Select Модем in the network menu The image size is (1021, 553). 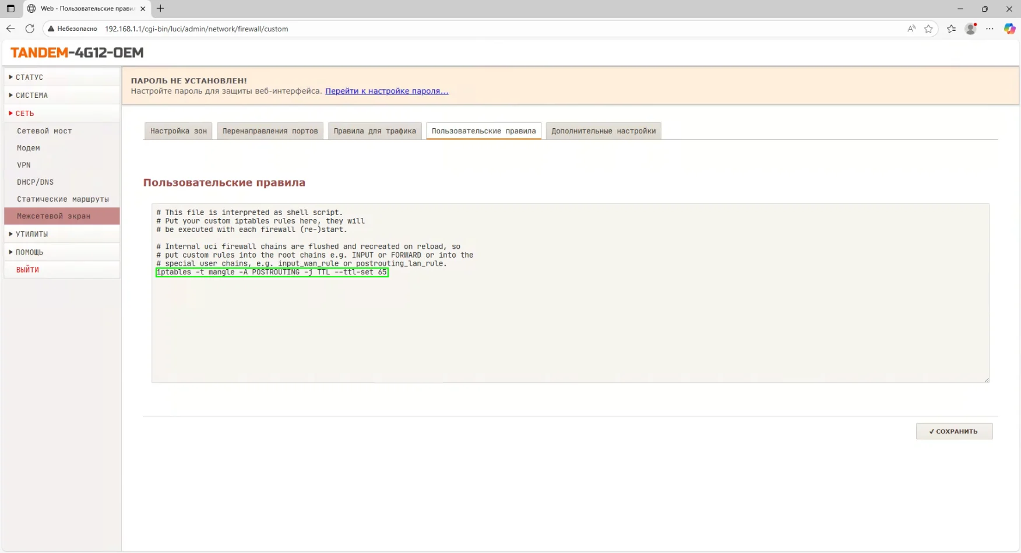tap(29, 148)
